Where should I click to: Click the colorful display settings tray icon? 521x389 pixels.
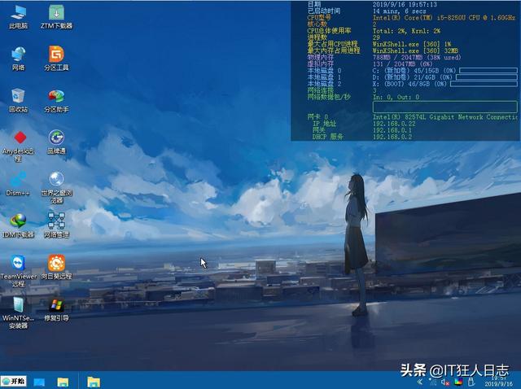pos(458,382)
